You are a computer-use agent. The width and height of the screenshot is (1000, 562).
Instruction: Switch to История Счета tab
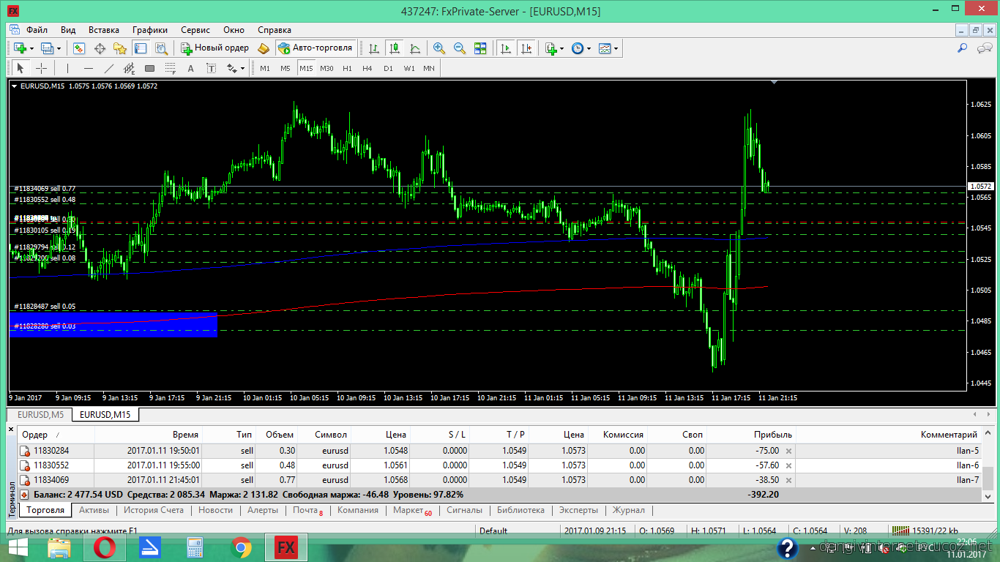(153, 510)
